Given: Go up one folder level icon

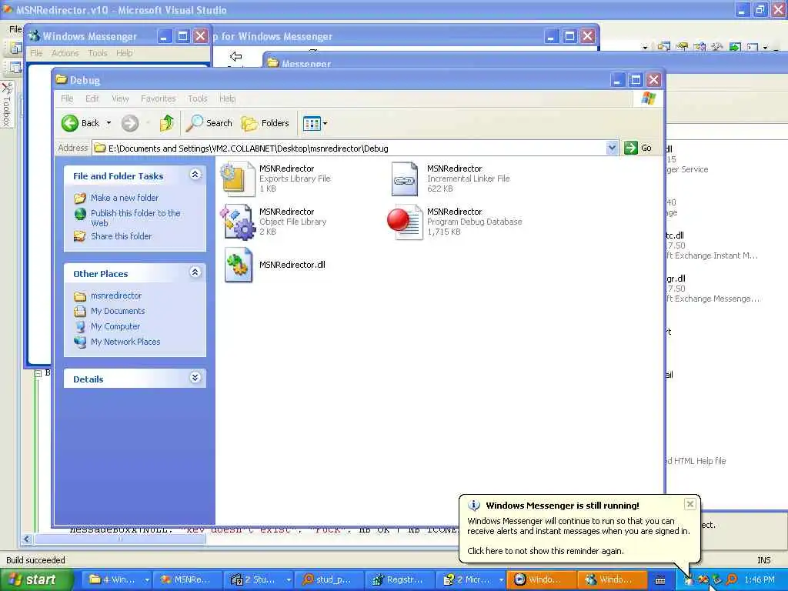Looking at the screenshot, I should point(166,123).
